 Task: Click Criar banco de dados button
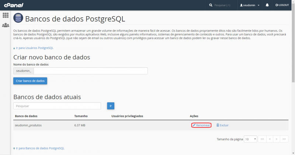pos(30,81)
